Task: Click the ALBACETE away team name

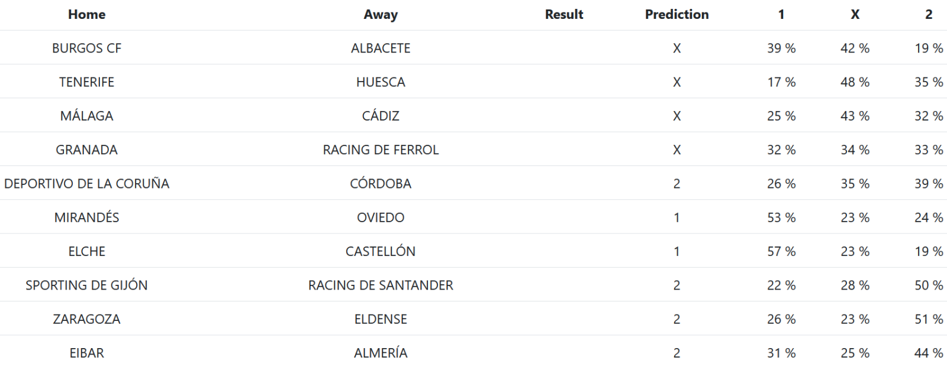Action: [x=381, y=48]
